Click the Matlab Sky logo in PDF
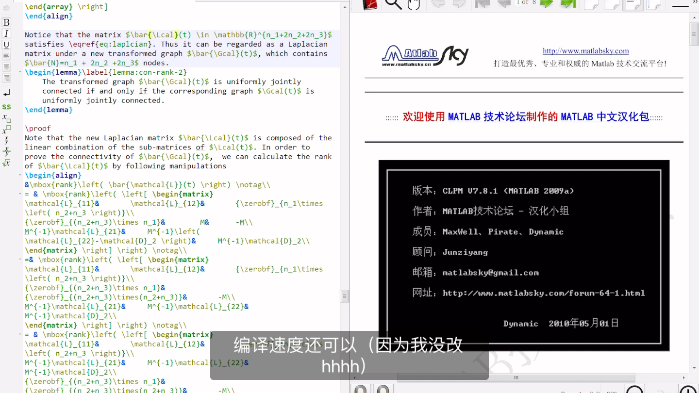Image resolution: width=699 pixels, height=393 pixels. pyautogui.click(x=425, y=56)
